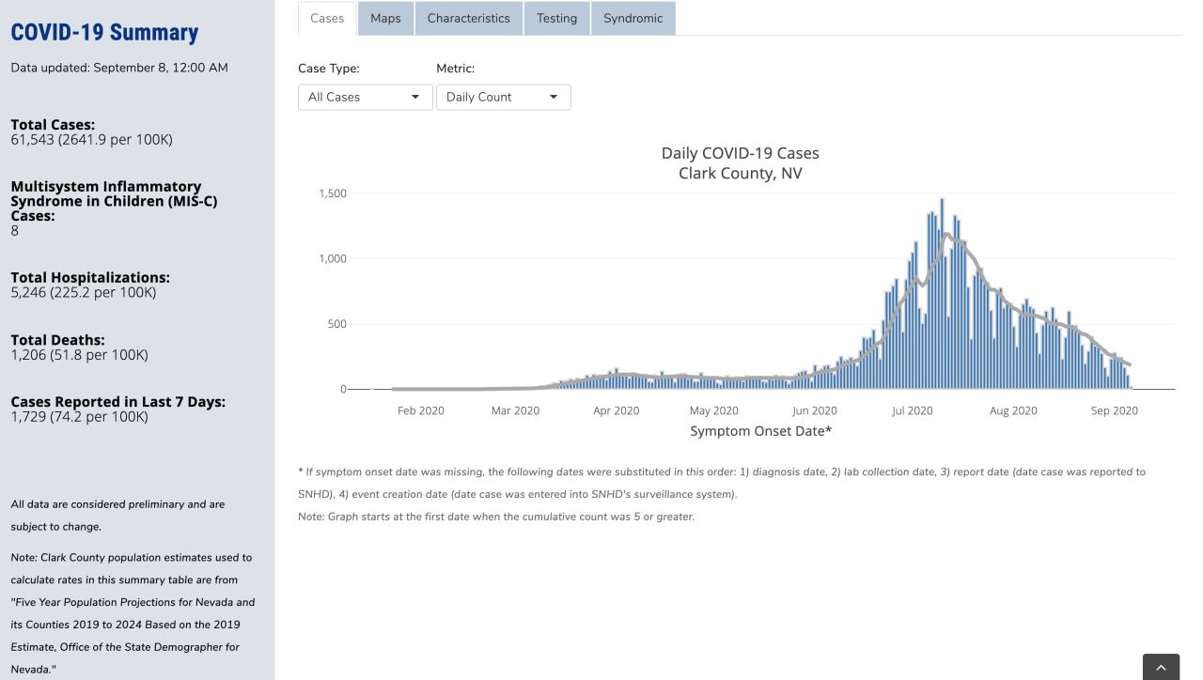Click the 1,000 y-axis label
Image resolution: width=1203 pixels, height=680 pixels.
(332, 258)
